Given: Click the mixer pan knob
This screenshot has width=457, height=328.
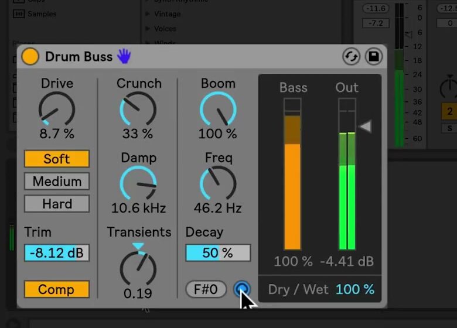Looking at the screenshot, I should 449,87.
